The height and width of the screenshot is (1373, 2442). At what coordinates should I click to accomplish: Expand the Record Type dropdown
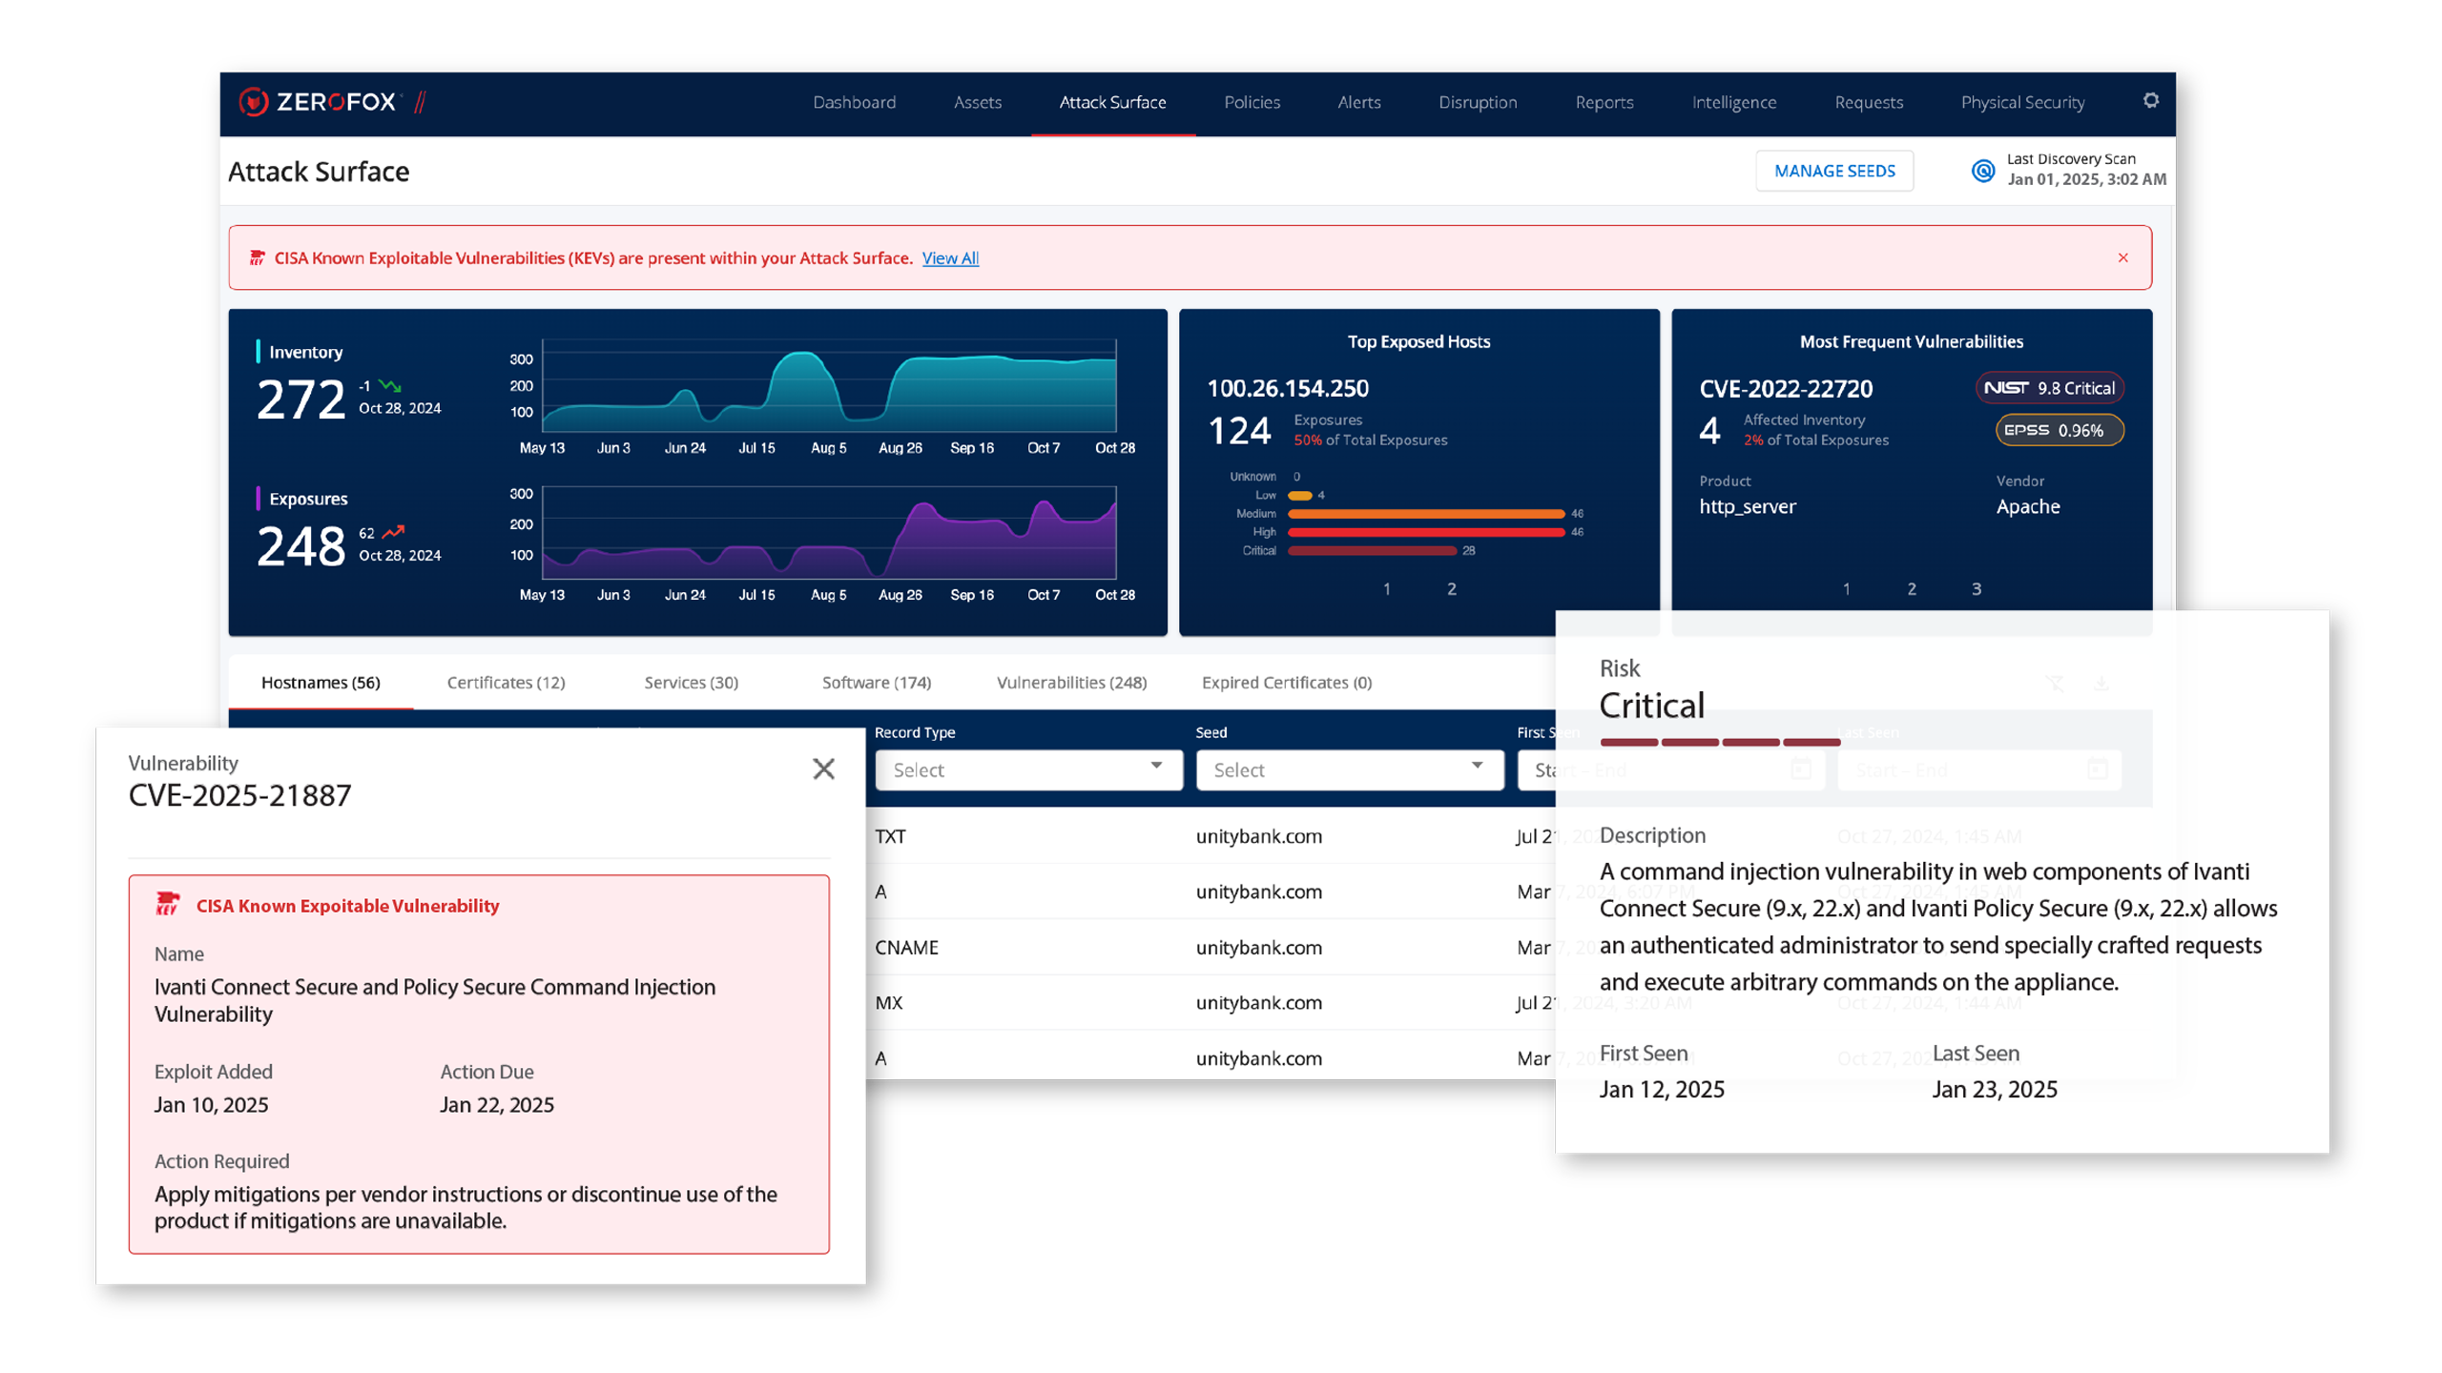[x=1028, y=769]
